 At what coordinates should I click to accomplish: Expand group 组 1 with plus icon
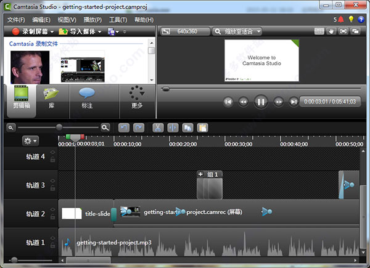point(200,174)
